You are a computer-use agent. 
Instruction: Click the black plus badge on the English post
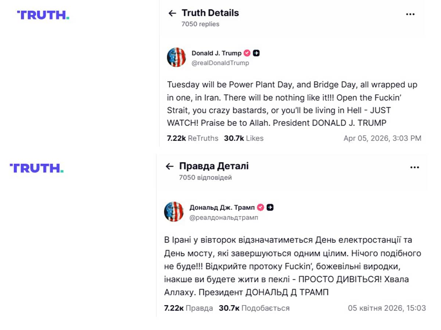pos(257,53)
